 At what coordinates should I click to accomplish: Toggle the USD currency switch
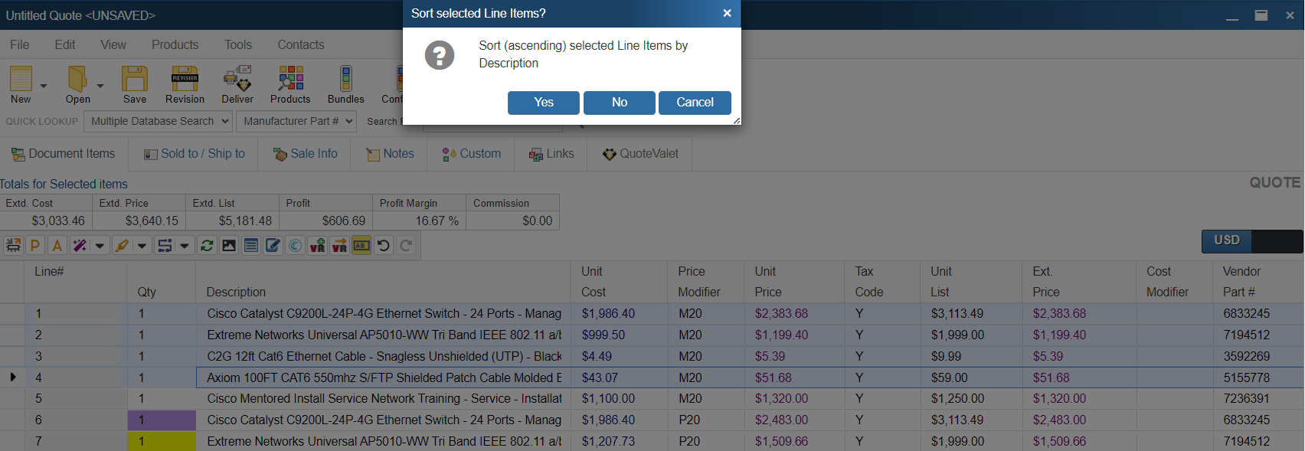click(1251, 240)
